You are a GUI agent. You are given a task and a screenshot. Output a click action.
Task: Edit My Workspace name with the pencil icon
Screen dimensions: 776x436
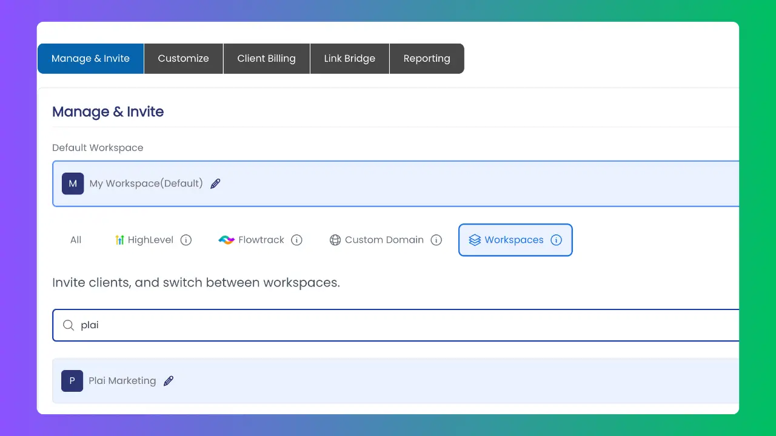pyautogui.click(x=215, y=183)
